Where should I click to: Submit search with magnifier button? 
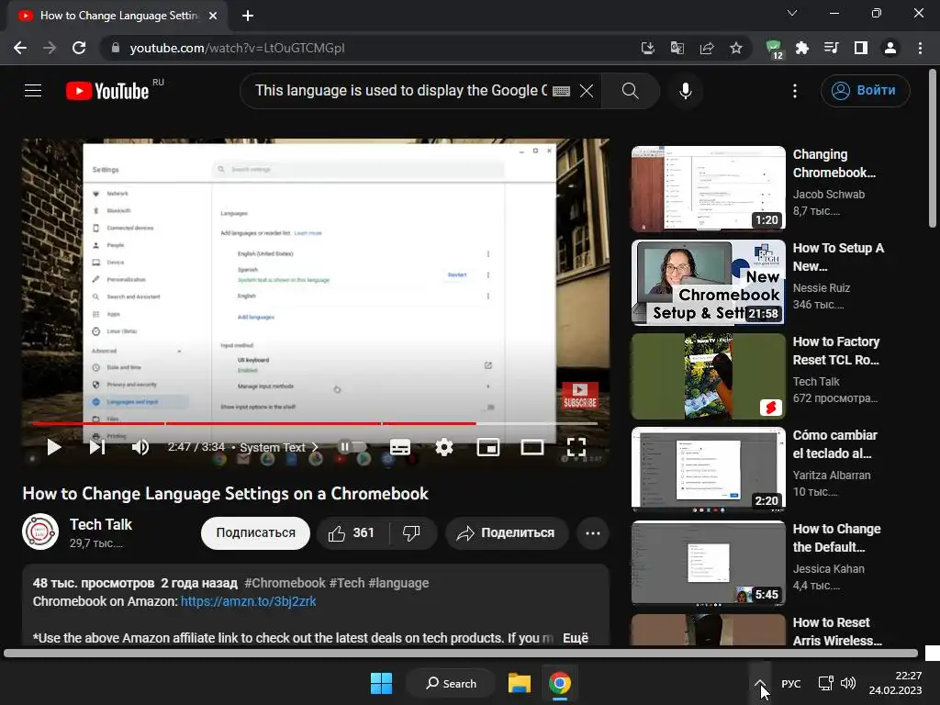[630, 91]
